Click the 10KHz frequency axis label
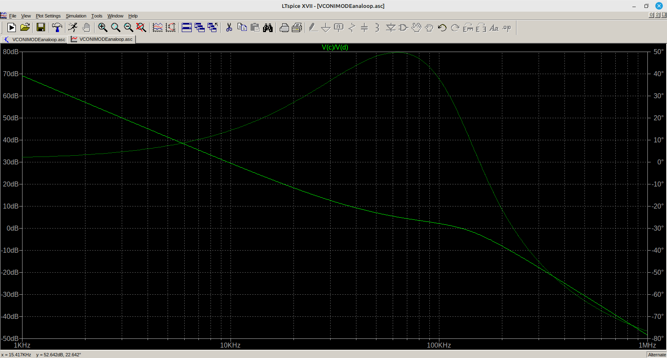 pos(230,345)
